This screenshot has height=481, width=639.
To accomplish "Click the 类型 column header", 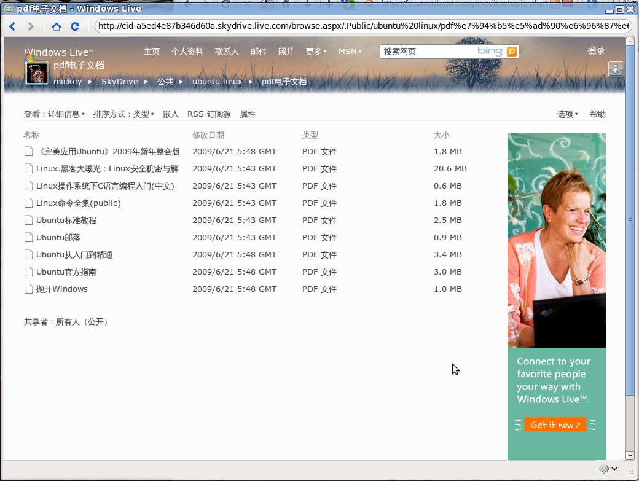I will 310,135.
